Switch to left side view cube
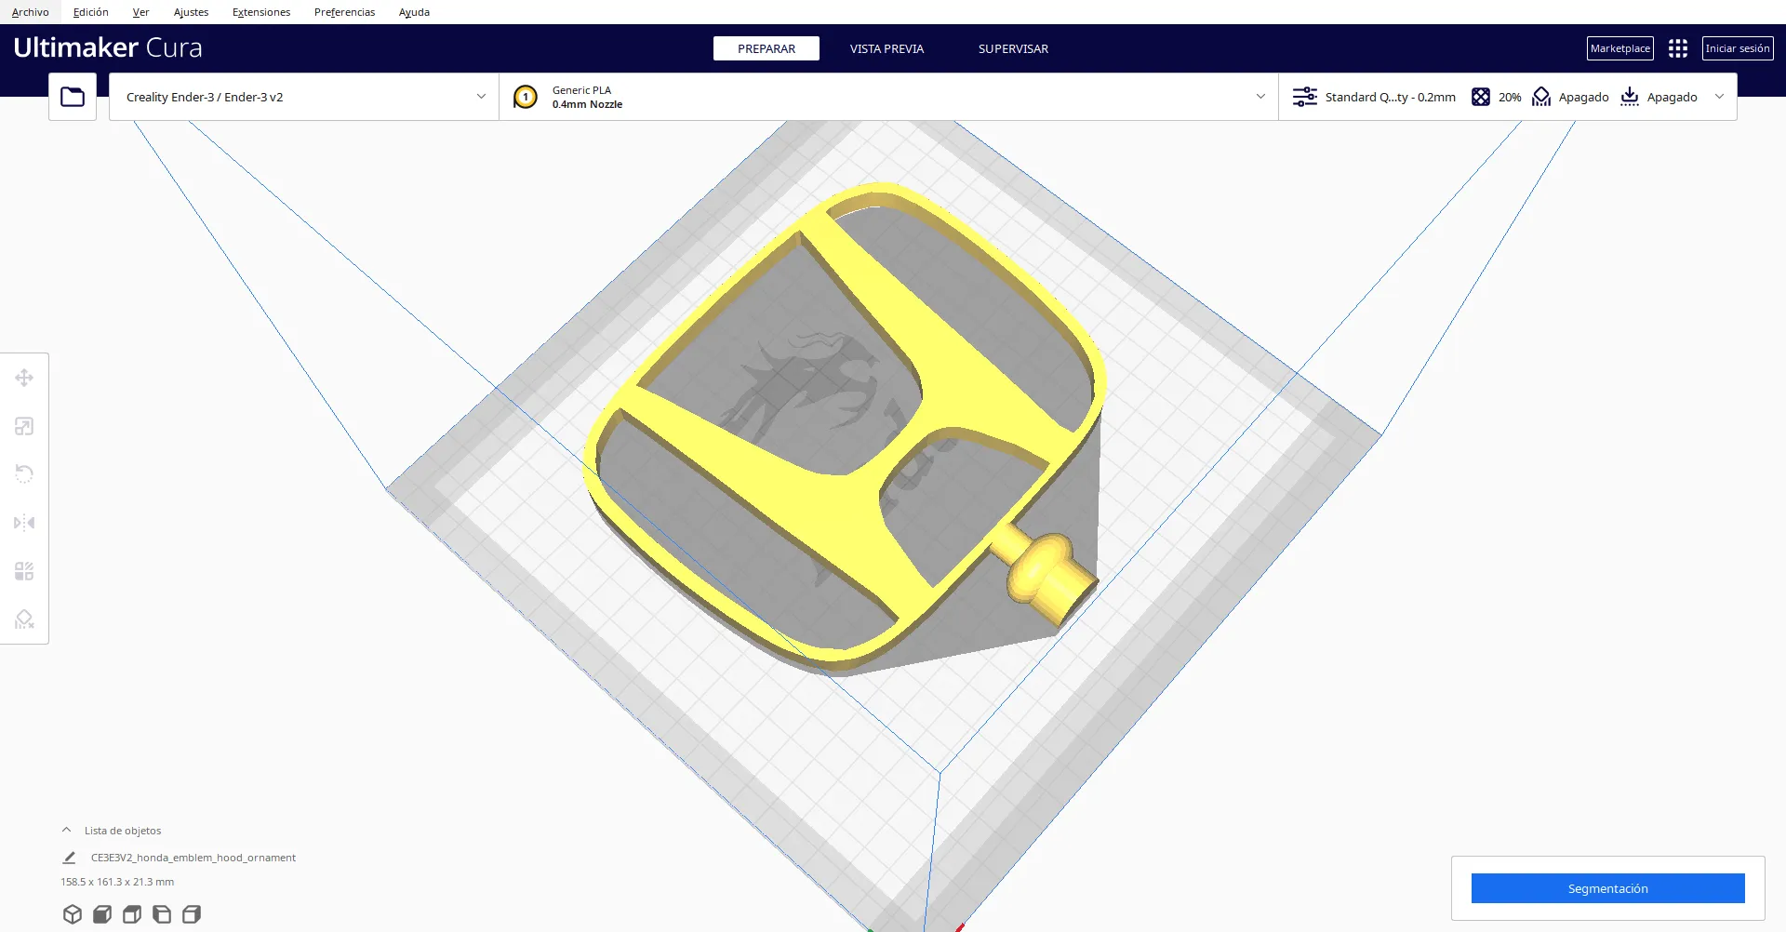This screenshot has width=1786, height=932. [x=162, y=914]
